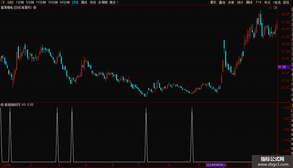Open the 复权 adjustment menu
The image size is (293, 168).
point(213,2)
